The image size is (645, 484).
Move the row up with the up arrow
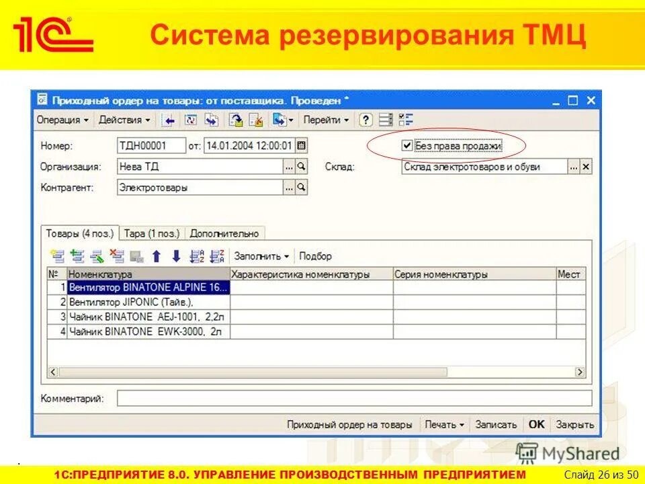point(157,256)
